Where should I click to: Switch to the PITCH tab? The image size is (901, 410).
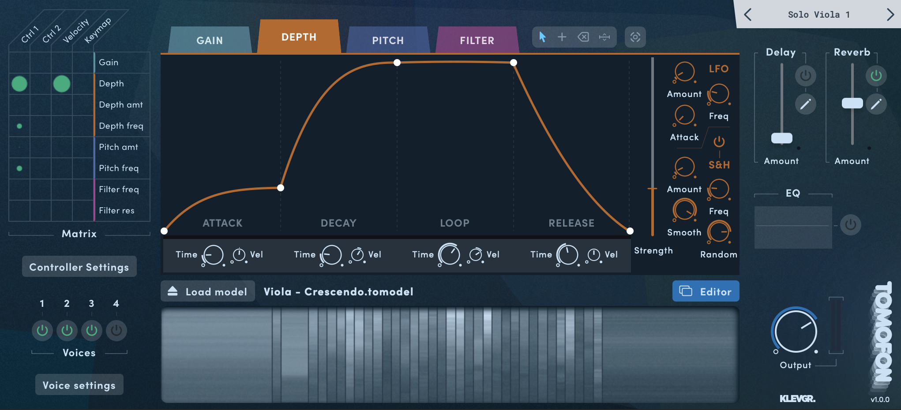[x=387, y=41]
